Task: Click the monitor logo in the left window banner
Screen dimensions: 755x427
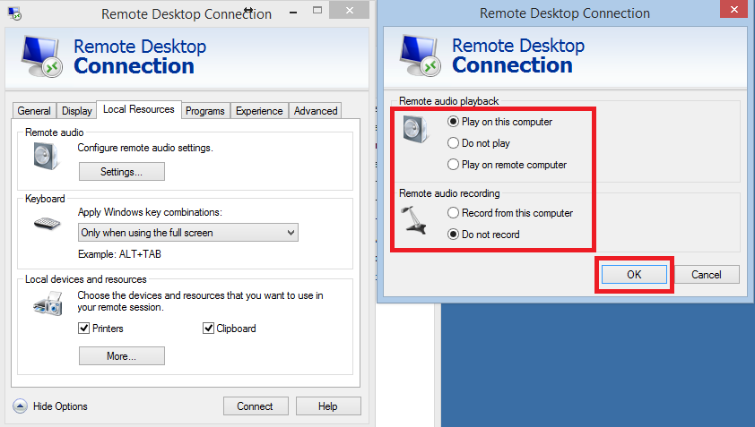Action: [42, 56]
